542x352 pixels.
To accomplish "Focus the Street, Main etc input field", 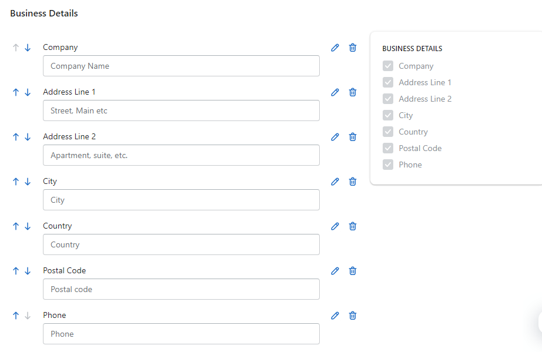I will [181, 110].
